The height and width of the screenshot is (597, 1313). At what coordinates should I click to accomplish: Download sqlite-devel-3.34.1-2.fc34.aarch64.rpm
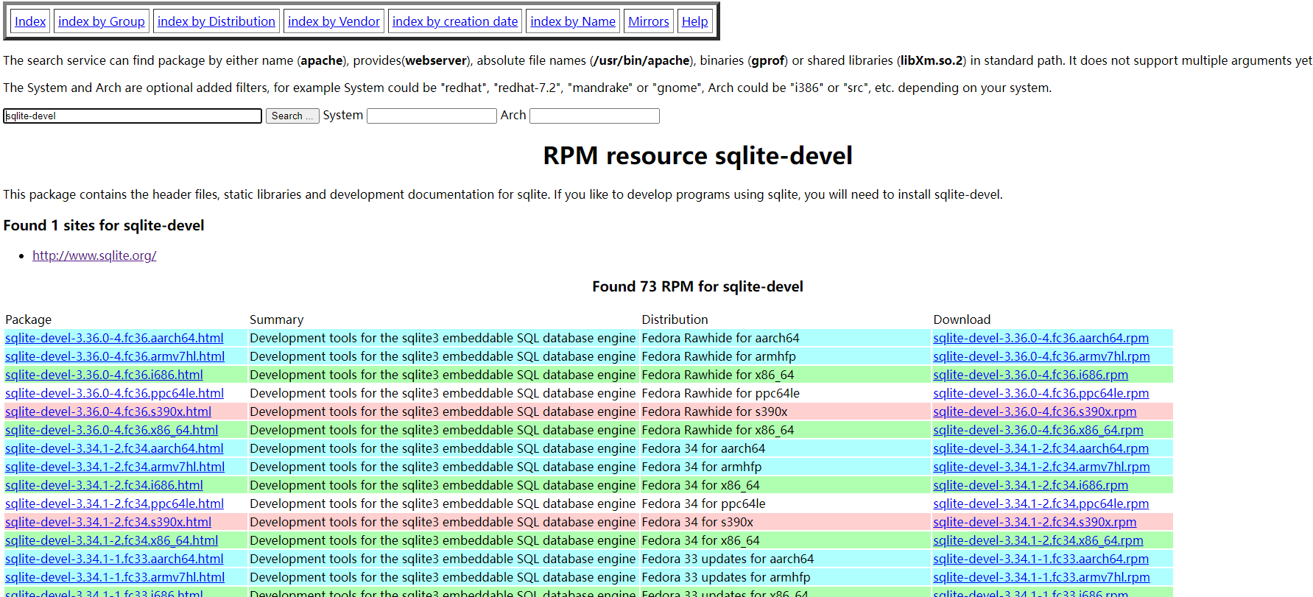(1041, 448)
